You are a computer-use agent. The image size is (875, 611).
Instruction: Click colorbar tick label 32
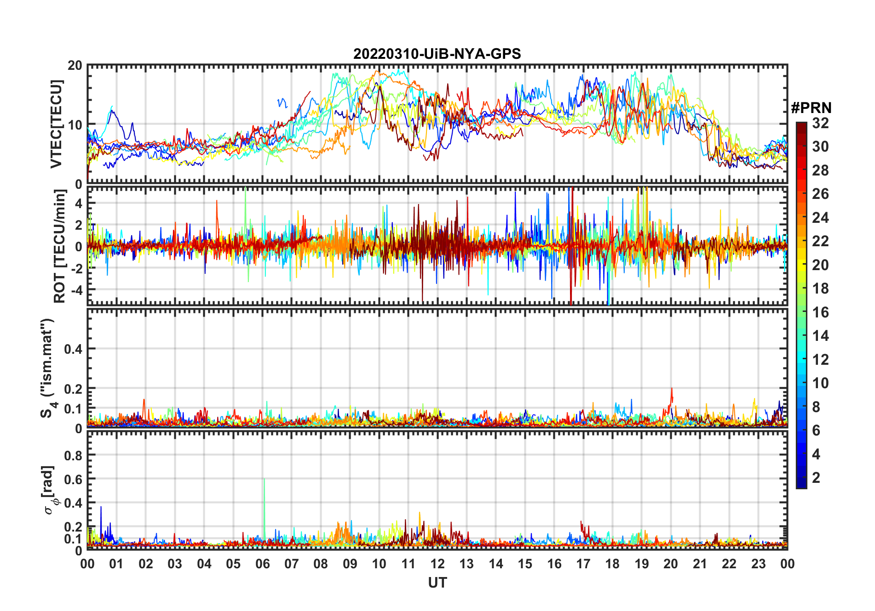point(820,123)
